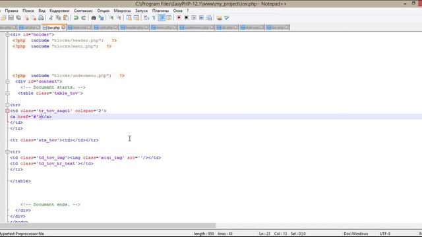Click the horizontal scrollbar thumb

pos(107,225)
